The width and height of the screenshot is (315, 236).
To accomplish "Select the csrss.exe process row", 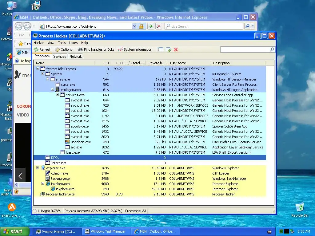I will tap(150, 85).
